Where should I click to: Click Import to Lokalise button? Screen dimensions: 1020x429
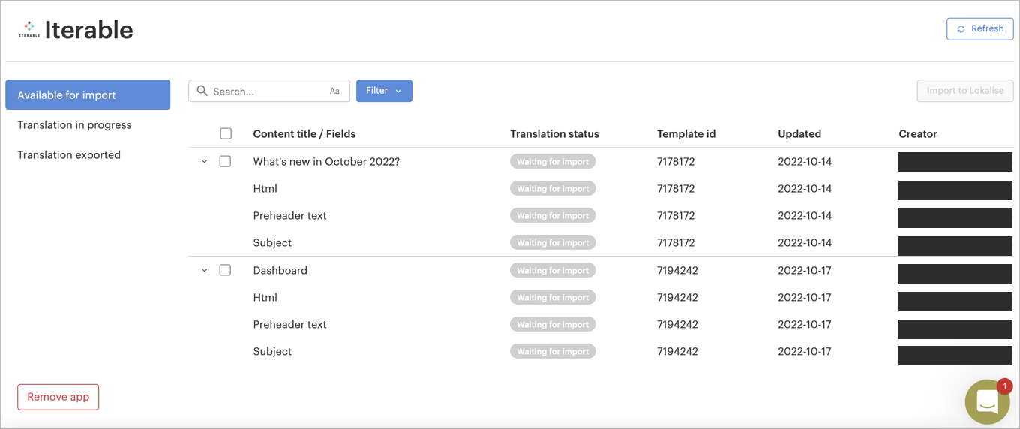click(965, 91)
